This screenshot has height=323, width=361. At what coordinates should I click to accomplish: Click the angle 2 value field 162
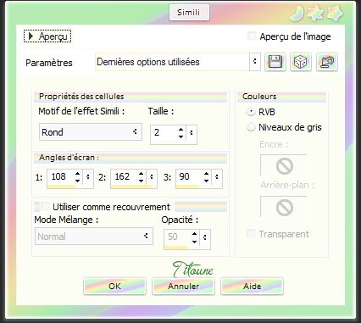click(x=125, y=177)
